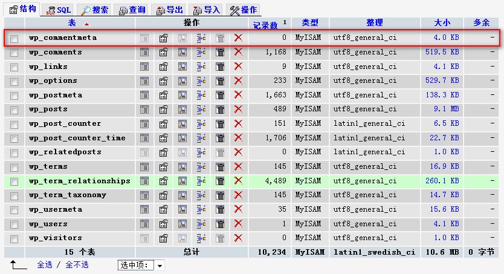This screenshot has height=274, width=504.
Task: Click the 全不选 deselect all link
Action: click(77, 265)
